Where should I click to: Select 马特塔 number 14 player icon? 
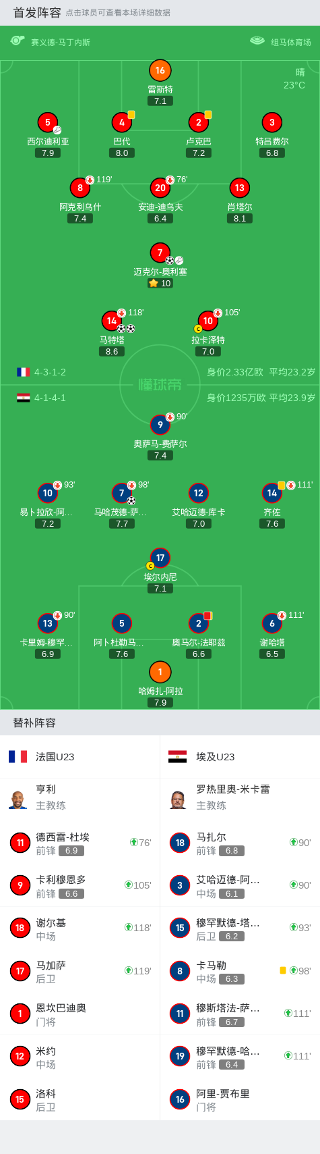tap(112, 321)
